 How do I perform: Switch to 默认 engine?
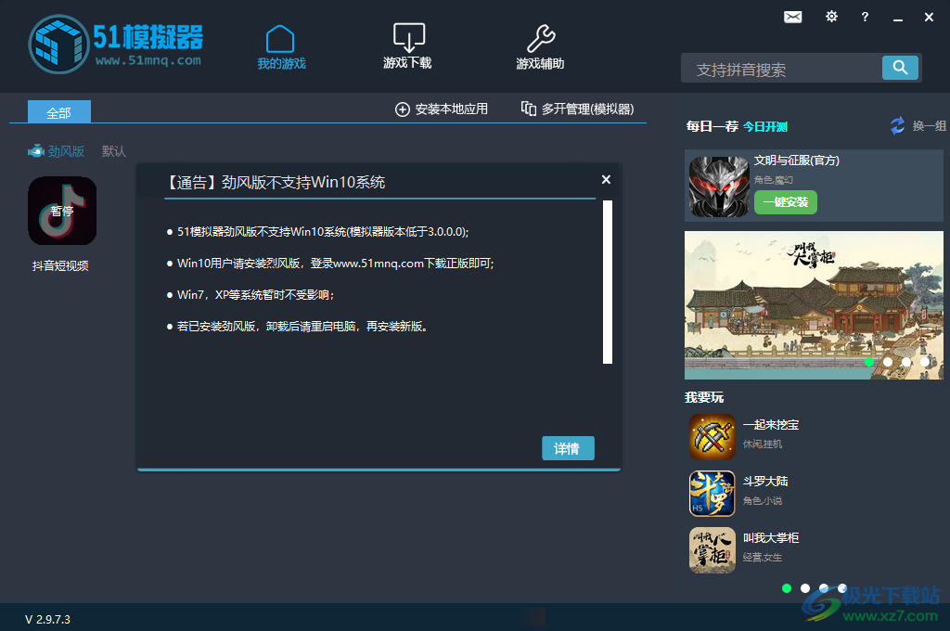tap(114, 151)
